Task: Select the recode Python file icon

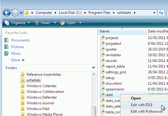Action: pos(103,61)
